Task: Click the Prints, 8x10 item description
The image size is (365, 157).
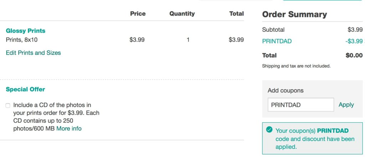Action: coord(22,40)
